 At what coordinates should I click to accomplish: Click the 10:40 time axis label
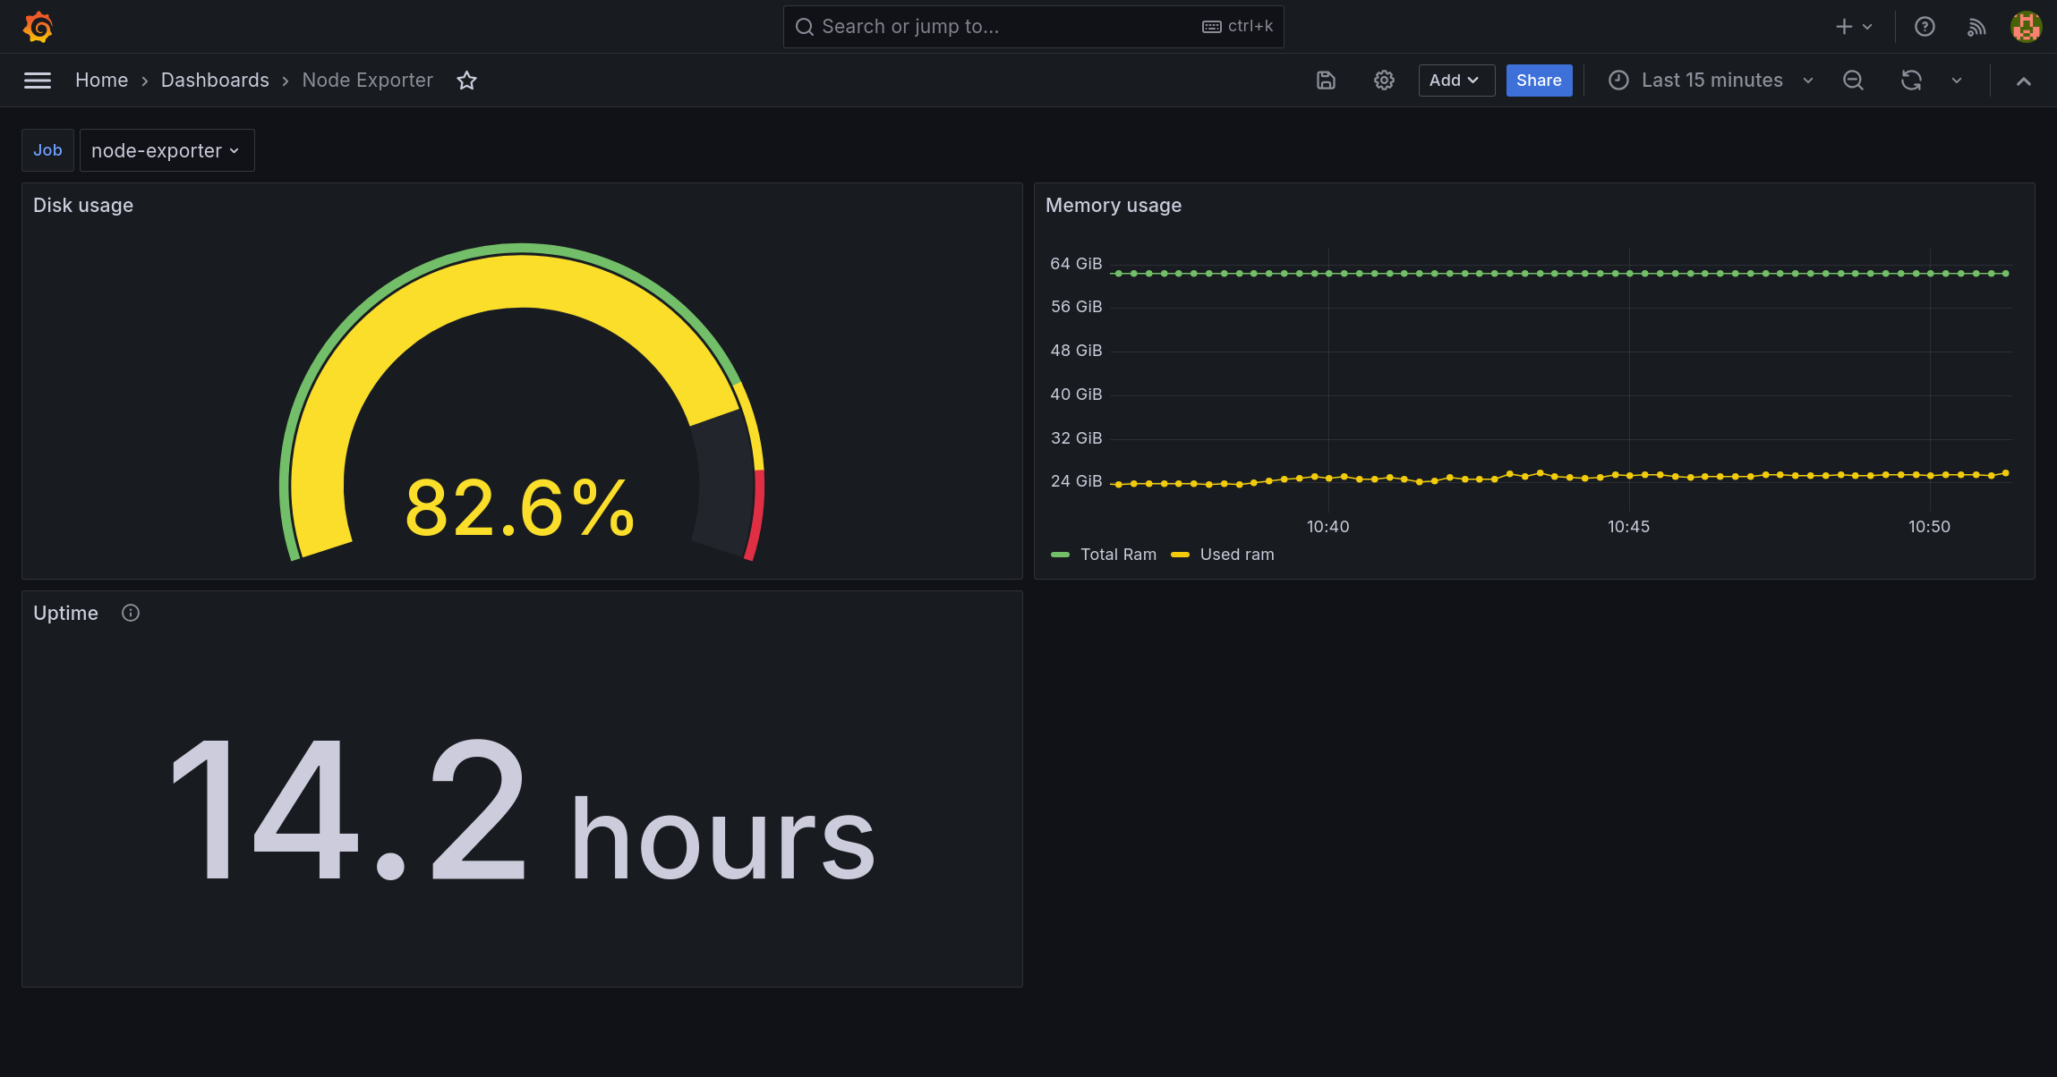coord(1327,527)
